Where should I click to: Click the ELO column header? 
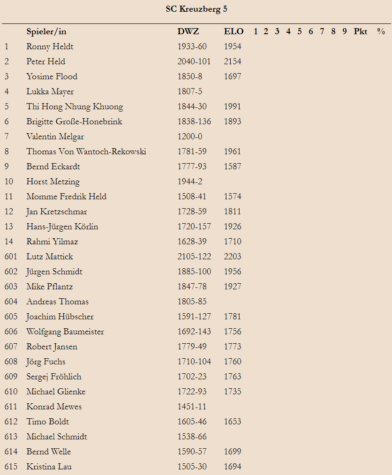pyautogui.click(x=234, y=31)
